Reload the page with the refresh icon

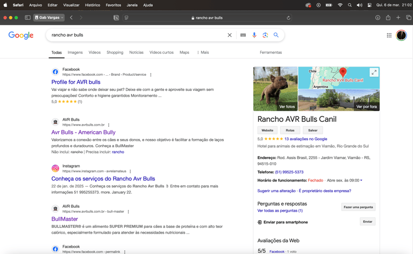tap(288, 18)
